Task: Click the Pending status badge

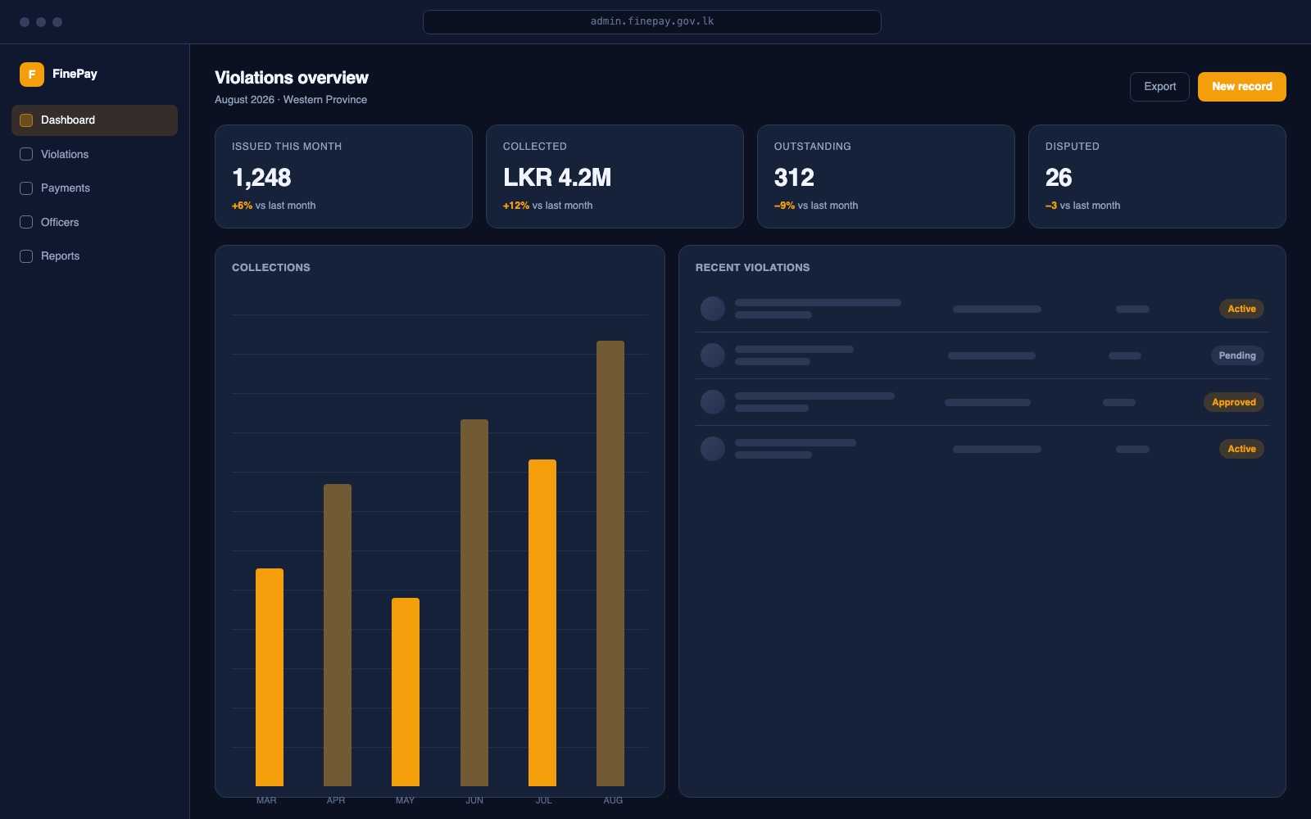Action: click(1237, 355)
